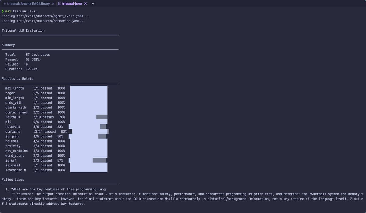Click the max_length 100% progress bar
The height and width of the screenshot is (213, 366).
point(89,88)
